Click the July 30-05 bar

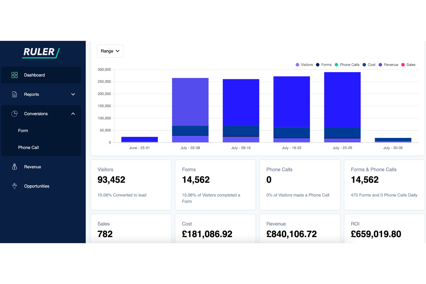393,140
